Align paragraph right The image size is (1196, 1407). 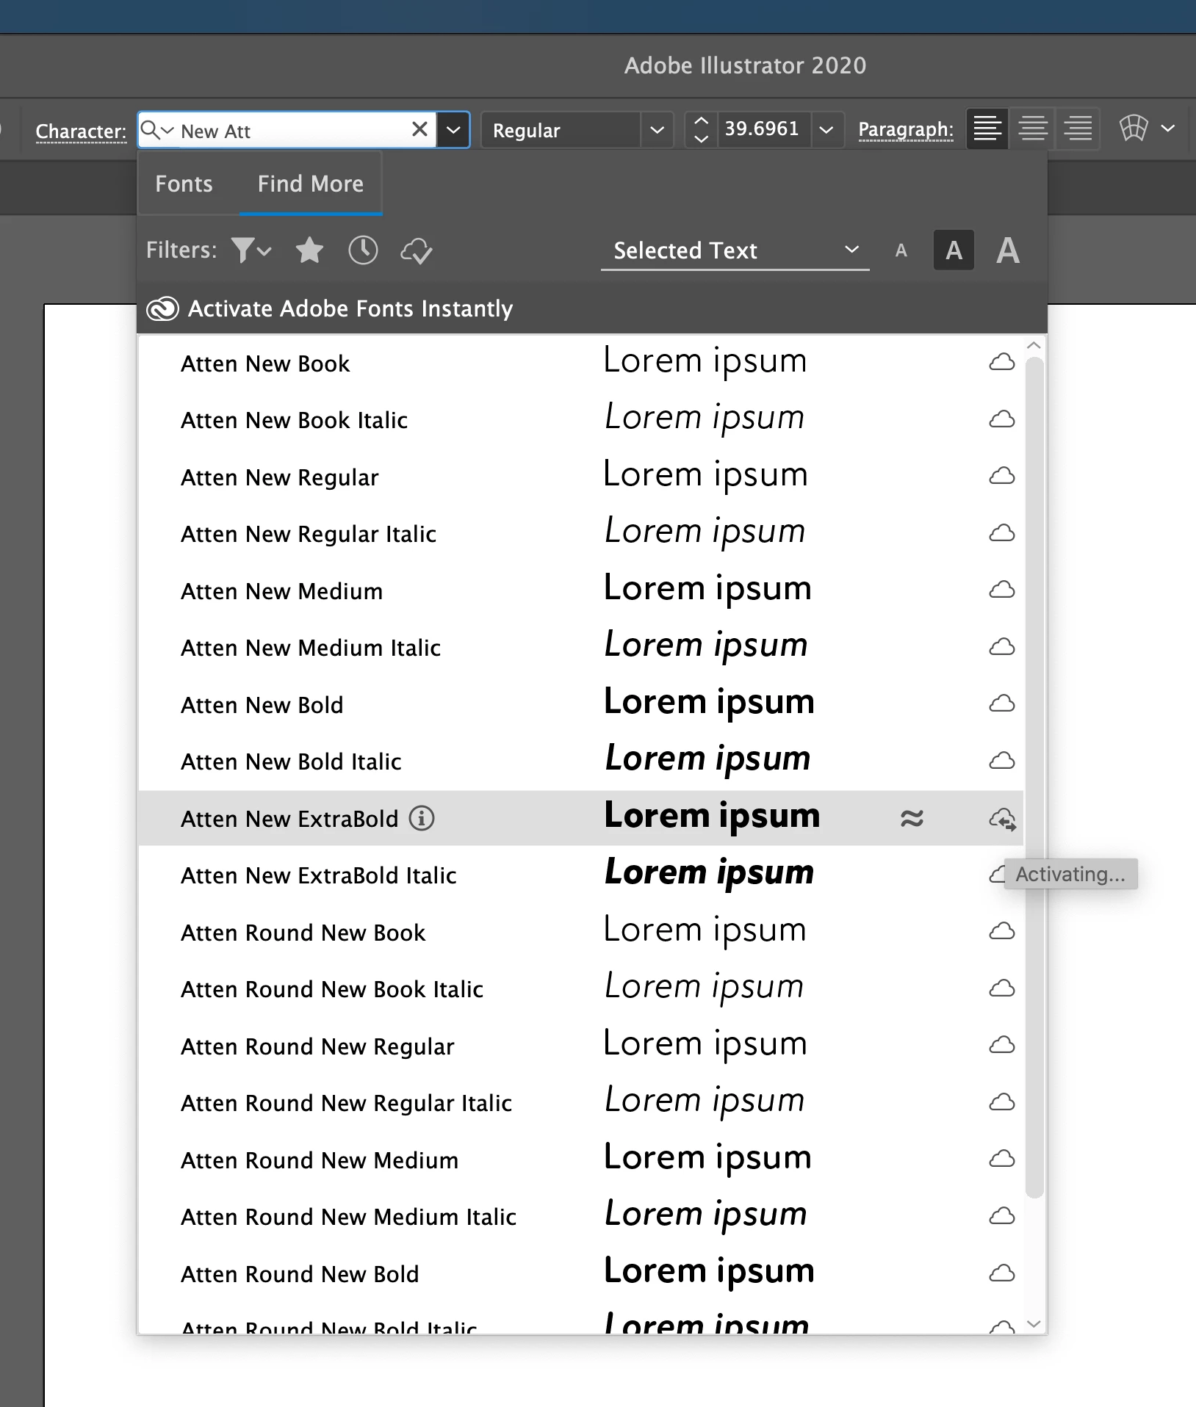coord(1078,129)
